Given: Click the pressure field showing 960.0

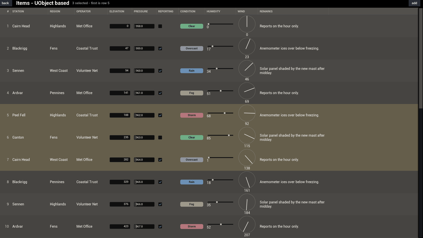Looking at the screenshot, I should click(144, 71).
